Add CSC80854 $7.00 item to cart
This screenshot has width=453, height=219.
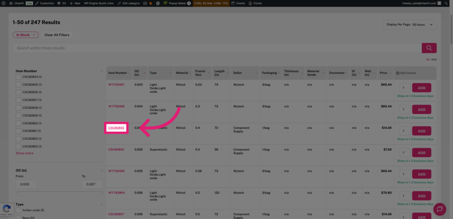[x=422, y=153]
